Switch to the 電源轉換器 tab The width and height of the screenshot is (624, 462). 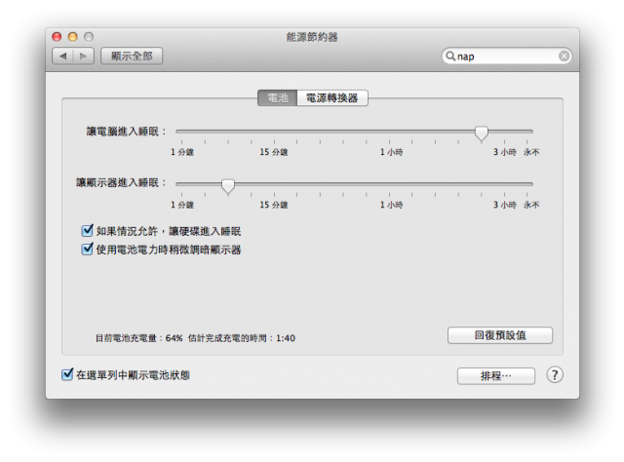pos(332,97)
